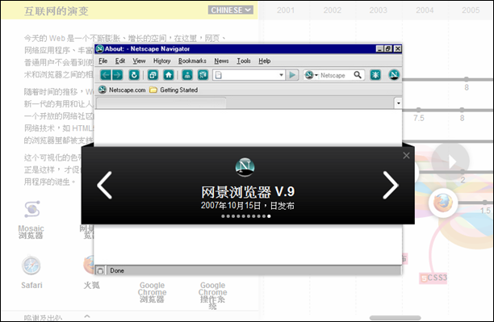
Task: Open the Netscape.com bookmark
Action: coord(122,90)
